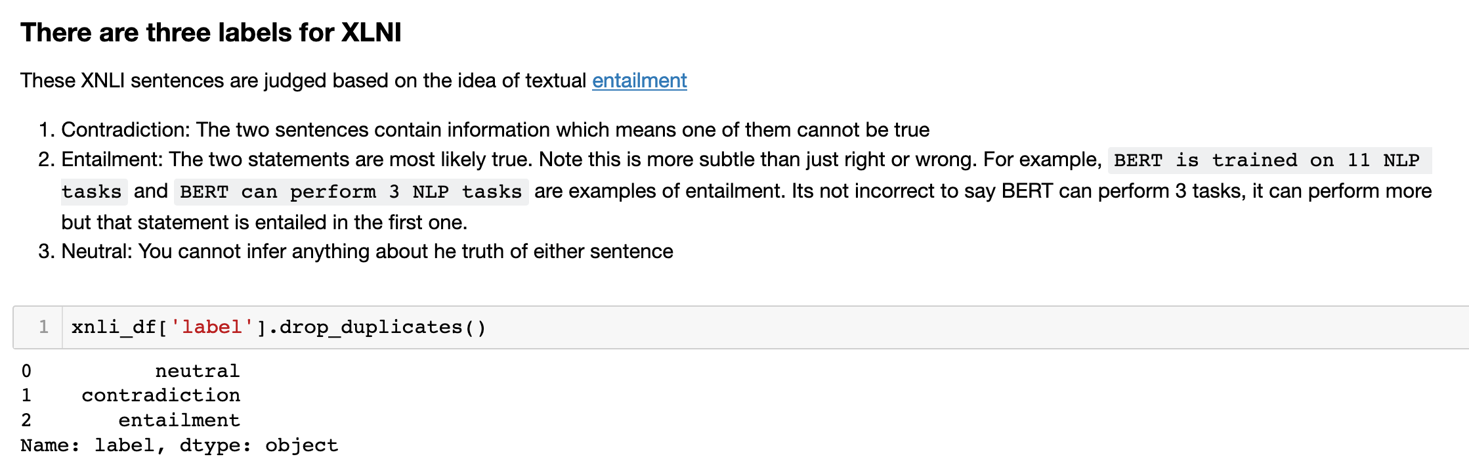The image size is (1469, 465).
Task: Click line number 1 in cell gutter
Action: (43, 327)
